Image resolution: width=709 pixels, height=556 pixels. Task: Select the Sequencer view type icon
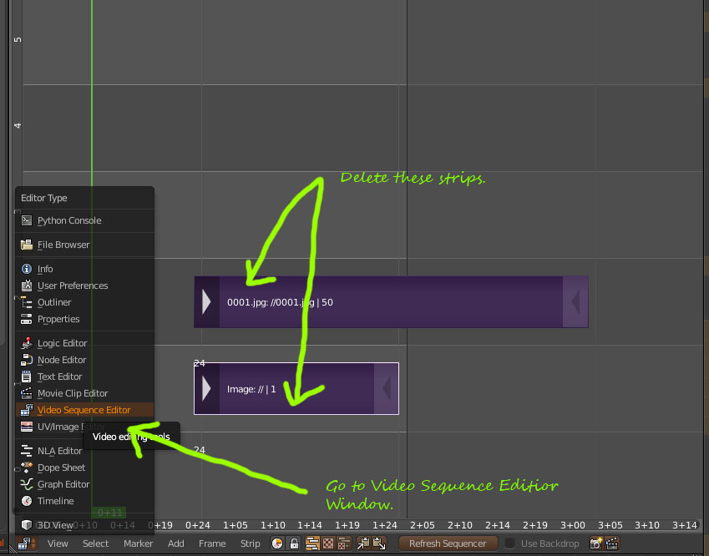pyautogui.click(x=312, y=543)
